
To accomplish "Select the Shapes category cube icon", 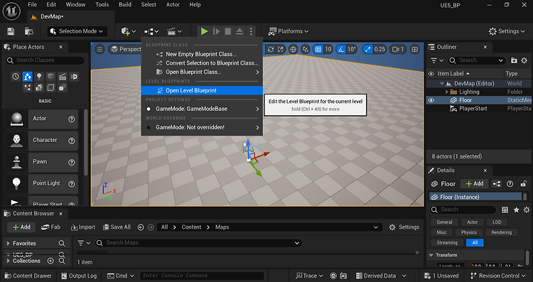I will pyautogui.click(x=50, y=77).
